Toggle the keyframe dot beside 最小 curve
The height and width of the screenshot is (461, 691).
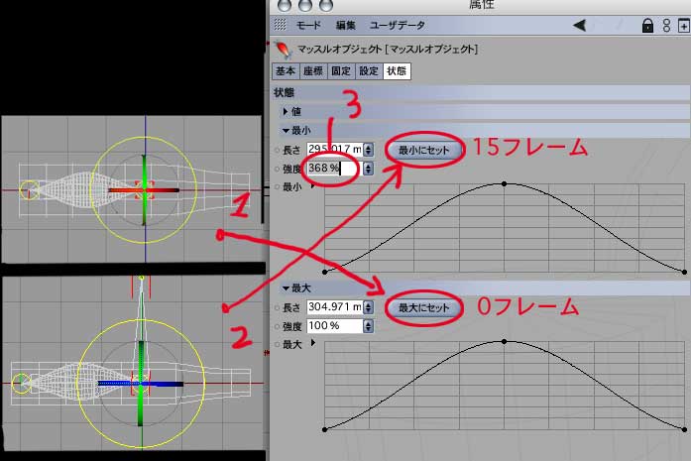278,186
